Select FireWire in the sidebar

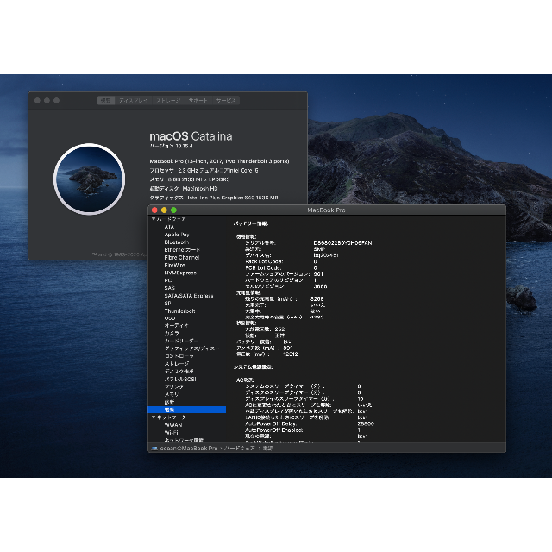point(174,265)
